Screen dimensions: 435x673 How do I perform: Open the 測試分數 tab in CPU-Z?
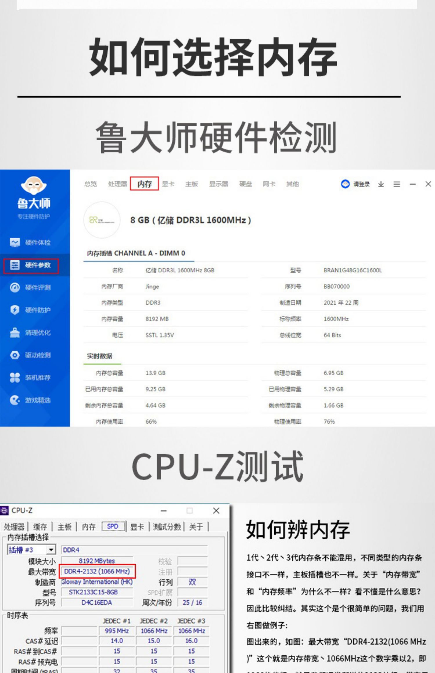click(x=167, y=527)
